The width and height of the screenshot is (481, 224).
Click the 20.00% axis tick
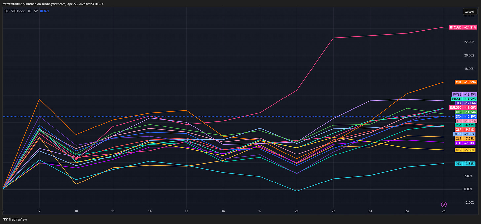tap(469, 55)
